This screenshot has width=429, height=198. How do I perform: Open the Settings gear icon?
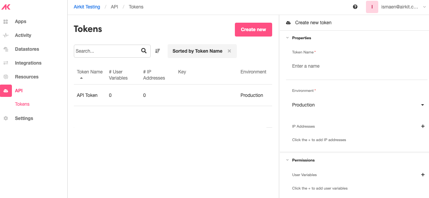click(x=6, y=118)
